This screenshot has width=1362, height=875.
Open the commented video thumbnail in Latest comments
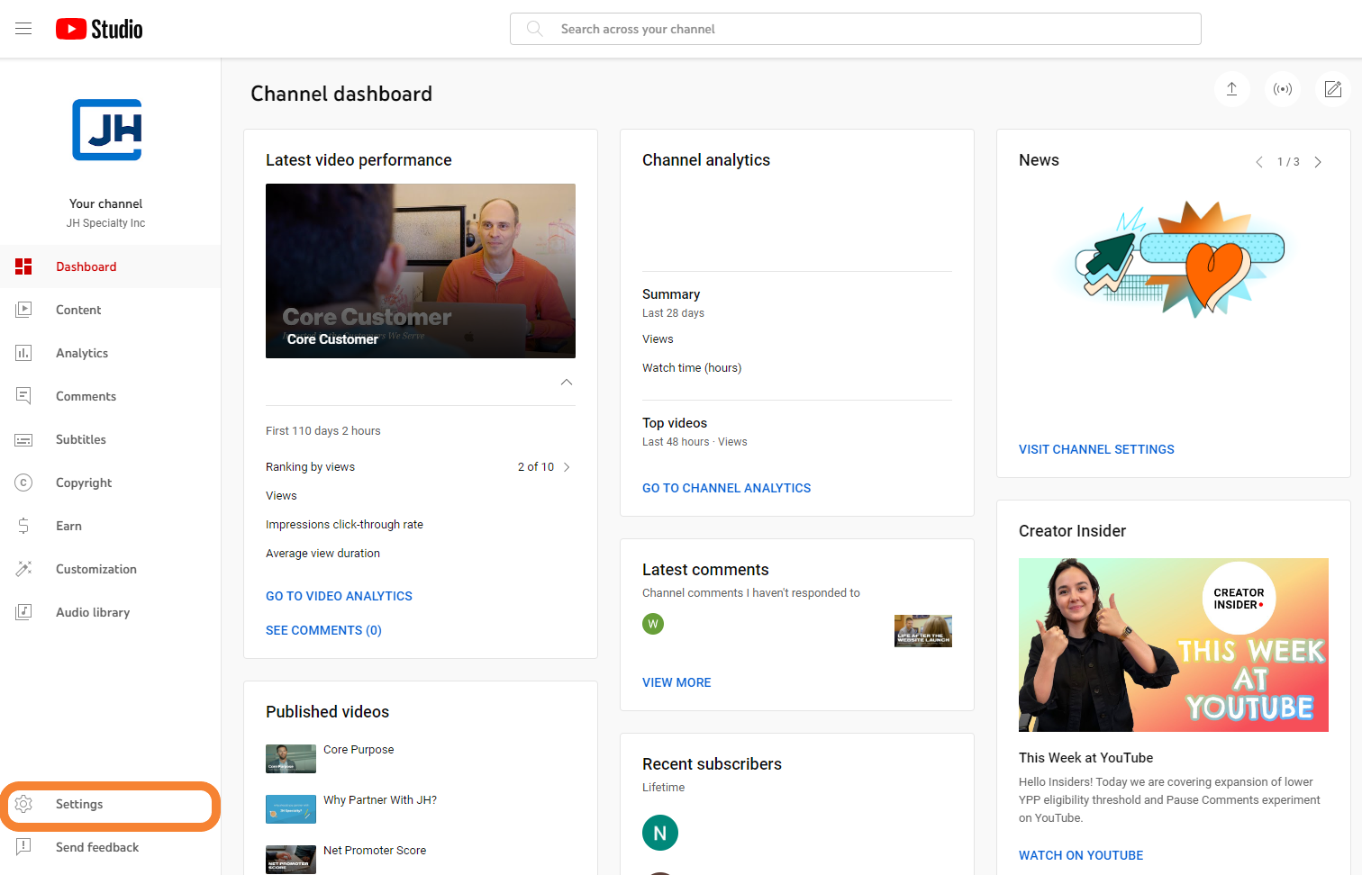point(923,631)
